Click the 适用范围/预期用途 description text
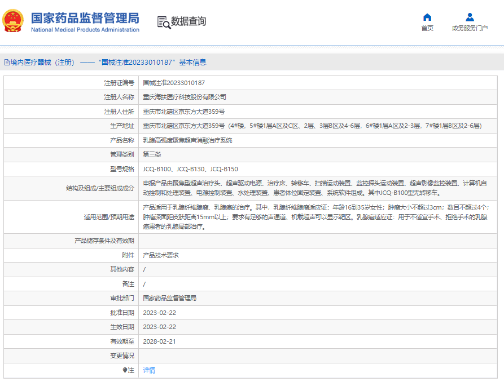Image resolution: width=504 pixels, height=382 pixels. point(315,217)
